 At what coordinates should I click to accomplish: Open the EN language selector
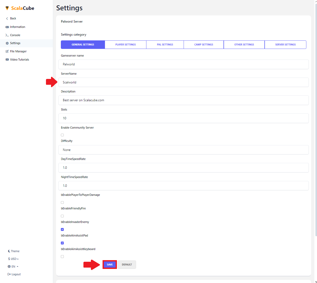click(13, 266)
